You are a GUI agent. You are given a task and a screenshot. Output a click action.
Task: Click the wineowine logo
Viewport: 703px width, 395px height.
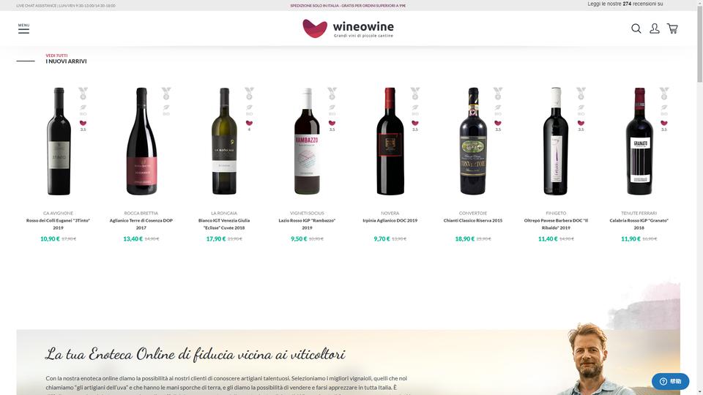click(x=349, y=29)
